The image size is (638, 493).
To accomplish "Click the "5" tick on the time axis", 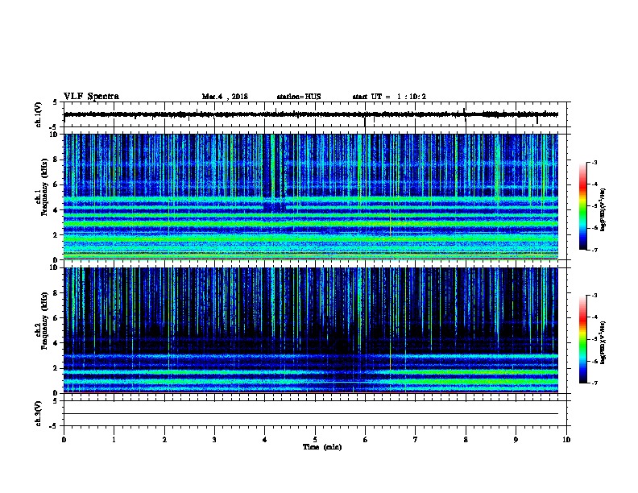I will 315,439.
